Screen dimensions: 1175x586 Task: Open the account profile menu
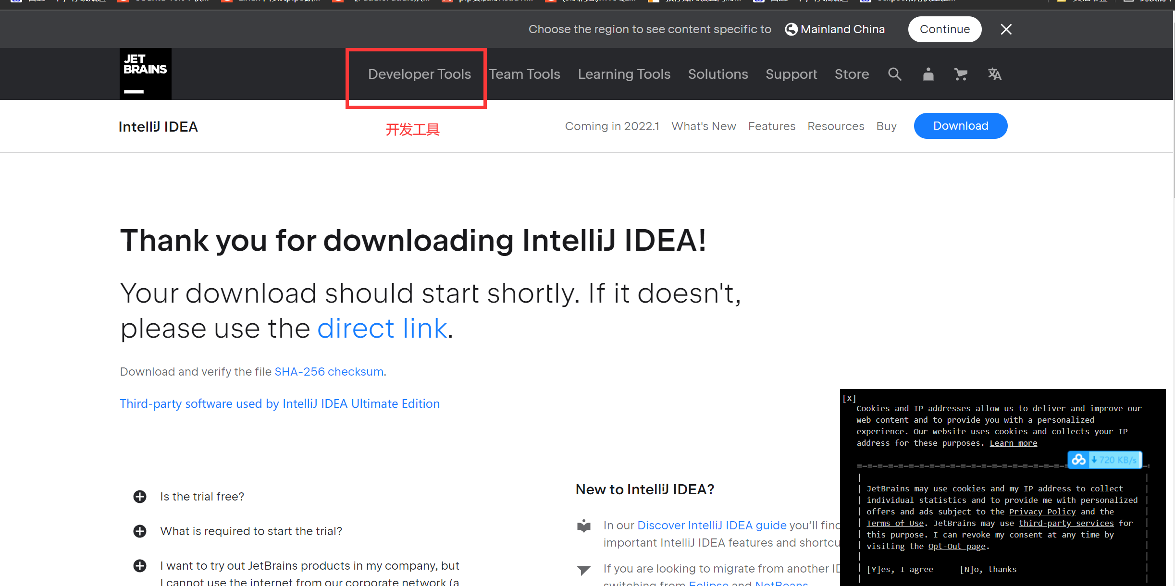928,74
